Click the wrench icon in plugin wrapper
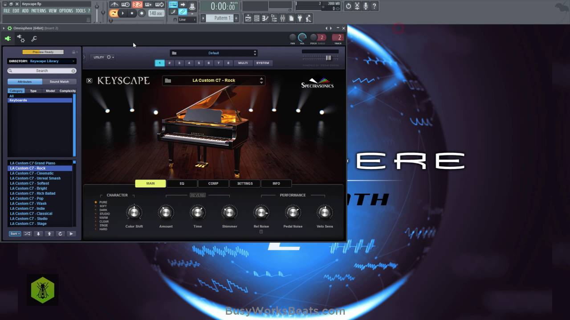 pos(34,39)
